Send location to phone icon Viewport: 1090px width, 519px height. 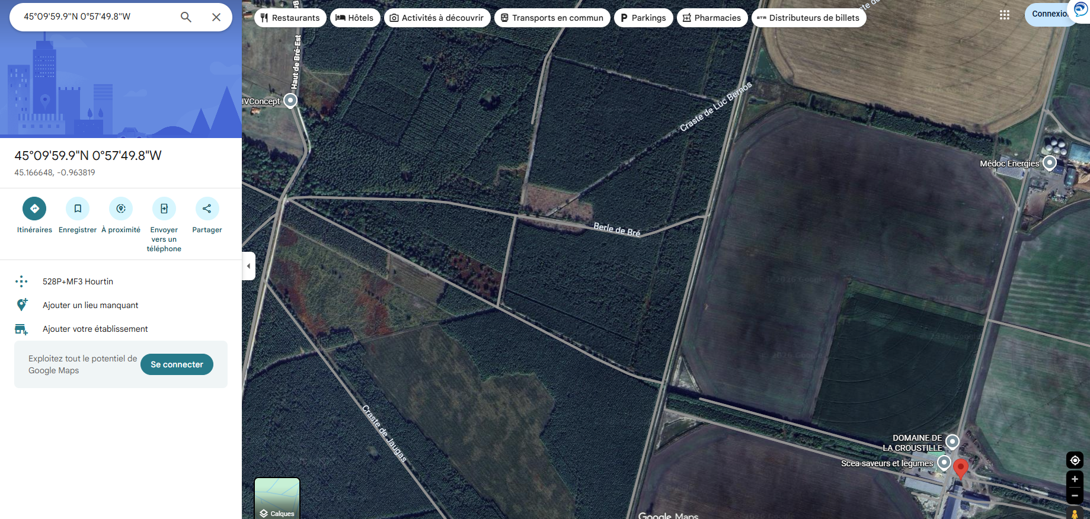point(164,209)
